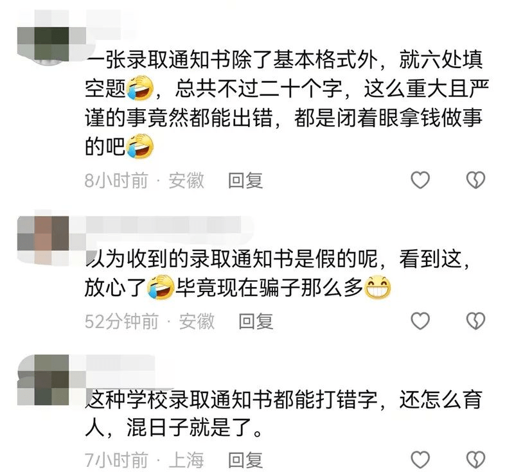Select the comment text 以为收到的录取通知书是假的呢
Image resolution: width=514 pixels, height=472 pixels.
[235, 259]
